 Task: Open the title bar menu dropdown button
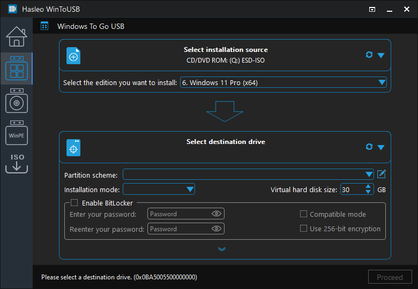(372, 10)
